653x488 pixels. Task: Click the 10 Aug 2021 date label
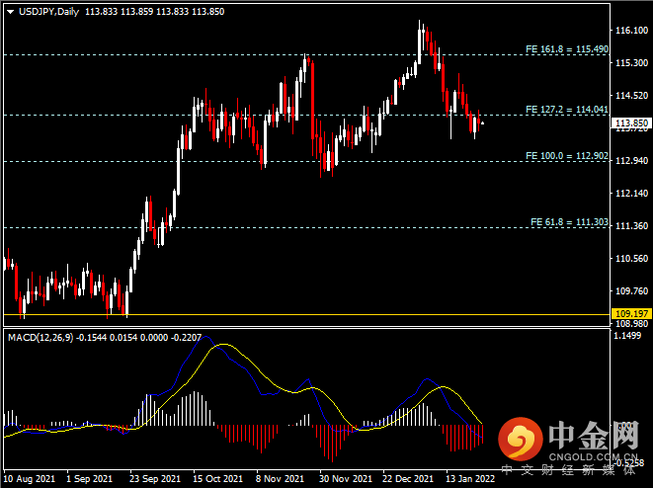30,479
